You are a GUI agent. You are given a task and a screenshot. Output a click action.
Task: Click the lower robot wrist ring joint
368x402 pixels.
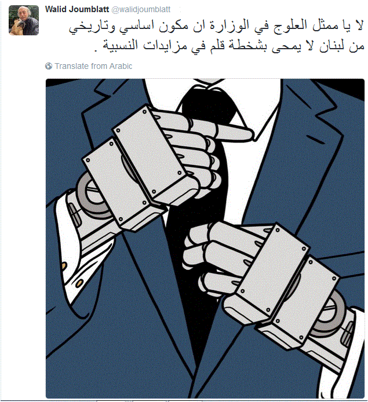point(330,314)
